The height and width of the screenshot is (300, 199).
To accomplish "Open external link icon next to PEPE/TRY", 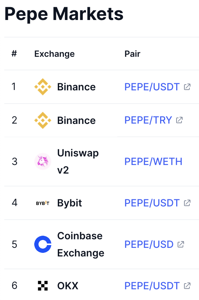I will [179, 120].
